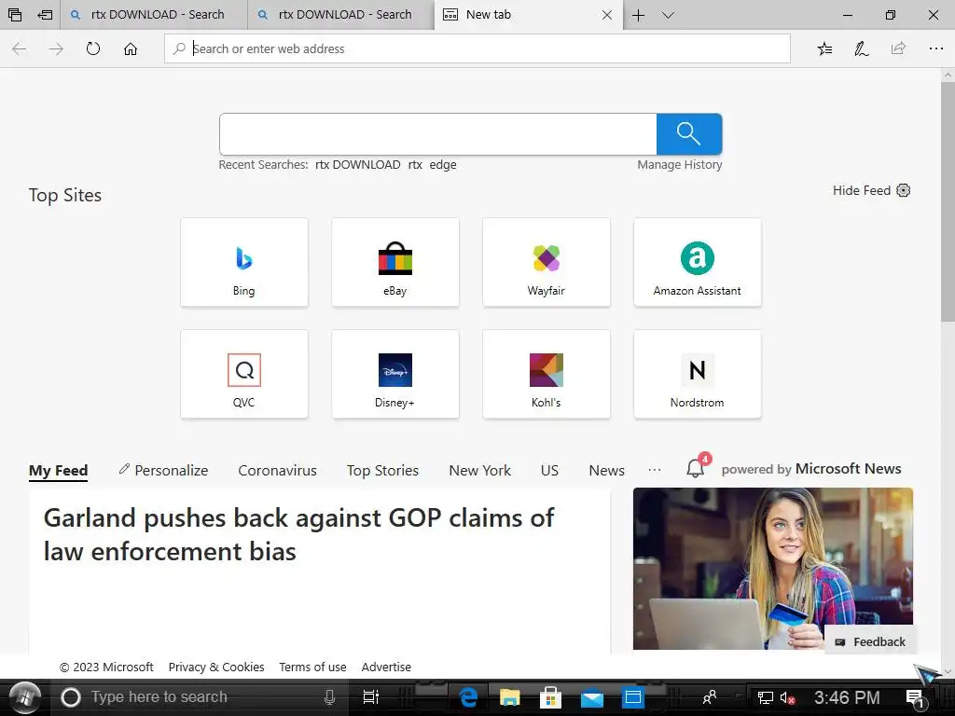Image resolution: width=955 pixels, height=716 pixels.
Task: Open the Kohl's top site tile
Action: point(547,374)
